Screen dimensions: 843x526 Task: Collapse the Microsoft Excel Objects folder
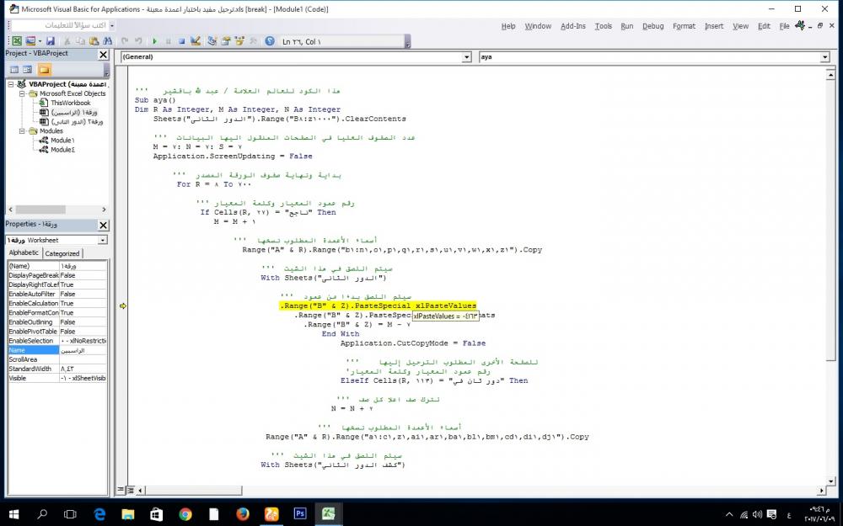[23, 93]
